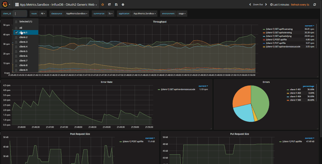The width and height of the screenshot is (322, 164).
Task: Open the Throughput panel title menu
Action: pos(159,22)
